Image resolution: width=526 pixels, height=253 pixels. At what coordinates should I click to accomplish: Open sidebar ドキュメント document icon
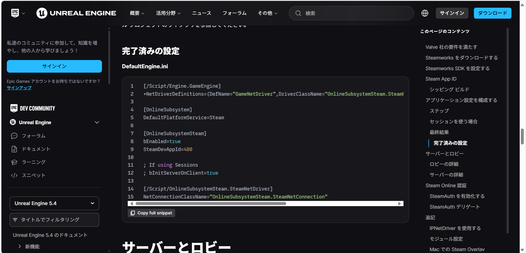pyautogui.click(x=14, y=149)
